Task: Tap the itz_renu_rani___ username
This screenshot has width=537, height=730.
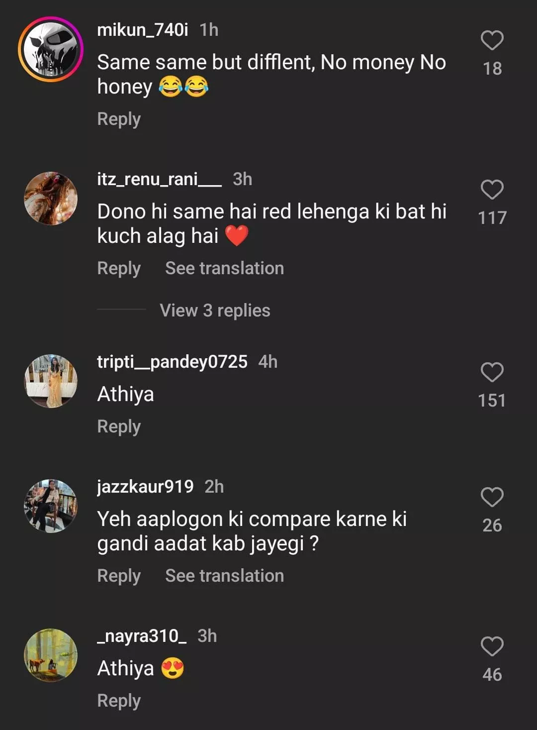Action: point(159,179)
